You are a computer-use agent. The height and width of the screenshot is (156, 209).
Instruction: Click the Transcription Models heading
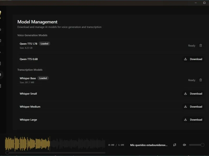30,70
